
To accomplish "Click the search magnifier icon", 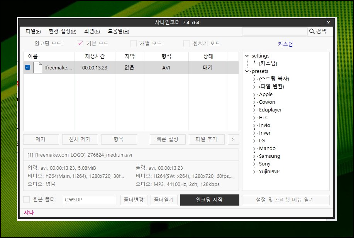I will point(312,31).
